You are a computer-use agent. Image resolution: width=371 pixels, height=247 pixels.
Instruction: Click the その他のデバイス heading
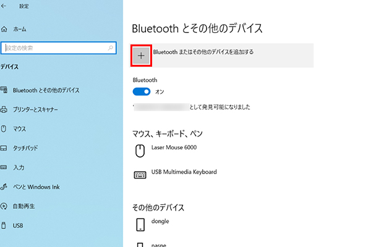(158, 207)
